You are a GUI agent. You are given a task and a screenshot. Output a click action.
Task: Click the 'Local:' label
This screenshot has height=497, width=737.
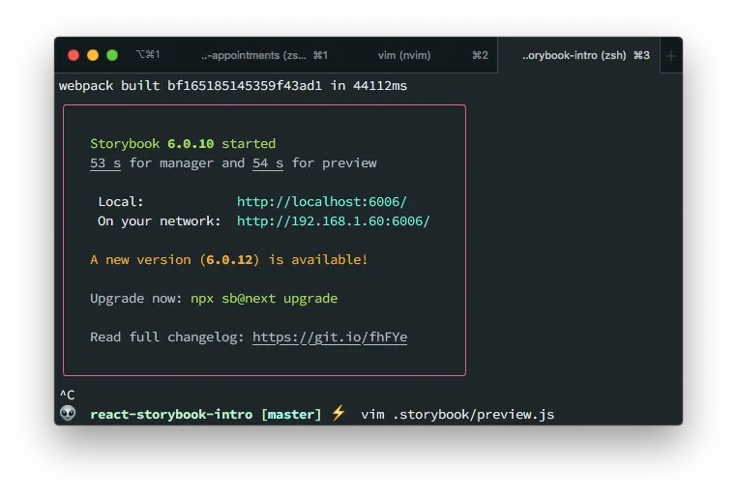coord(121,202)
